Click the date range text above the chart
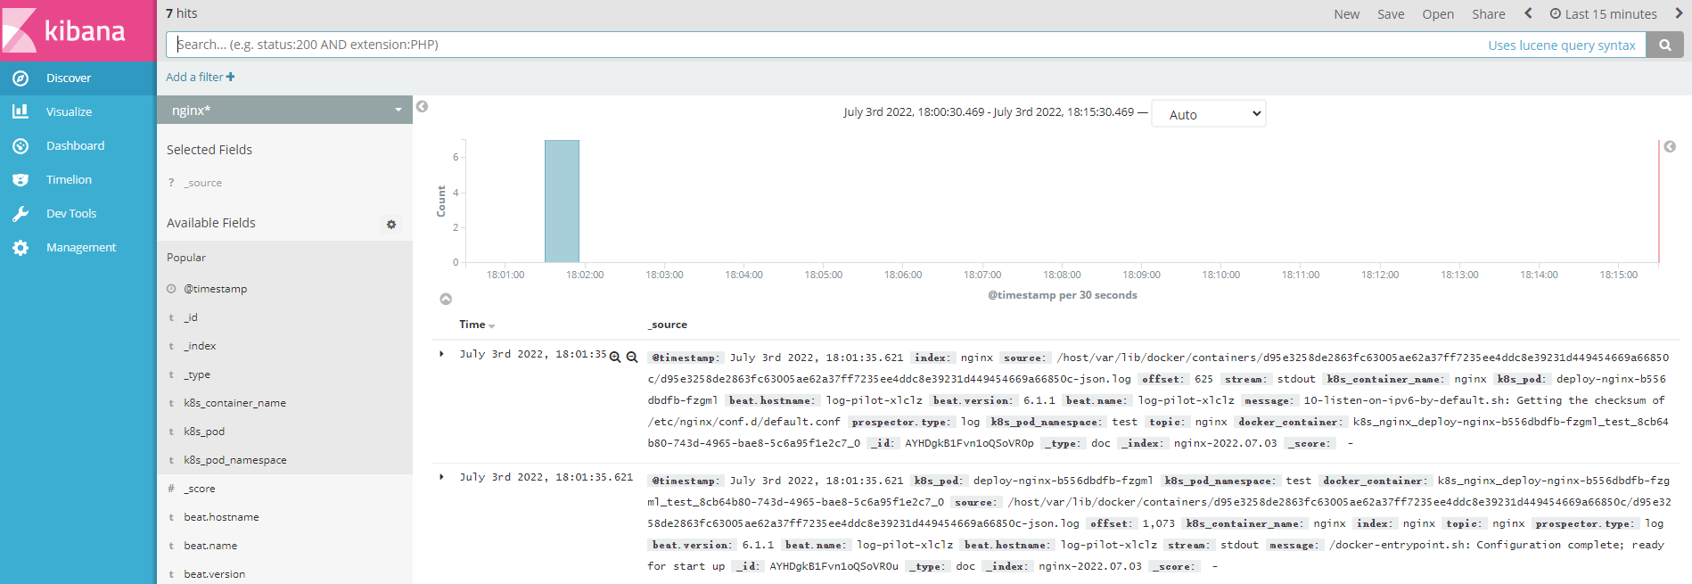 (989, 112)
